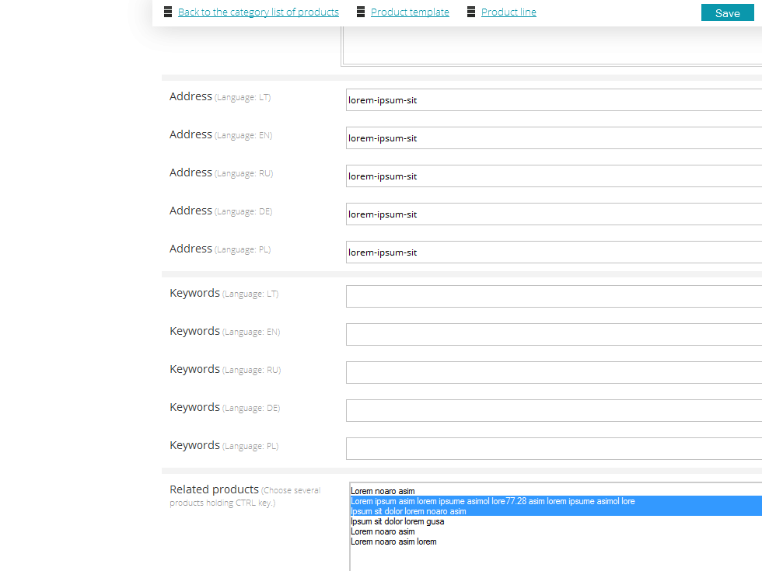Click the Keywords EN text field
This screenshot has width=762, height=571.
(554, 335)
